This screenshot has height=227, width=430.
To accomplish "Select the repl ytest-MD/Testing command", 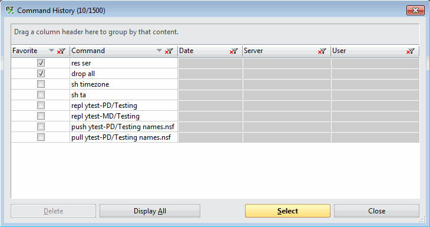I will 105,116.
